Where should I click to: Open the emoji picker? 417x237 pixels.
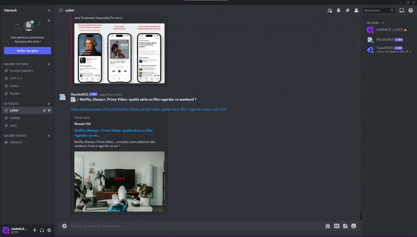point(354,226)
